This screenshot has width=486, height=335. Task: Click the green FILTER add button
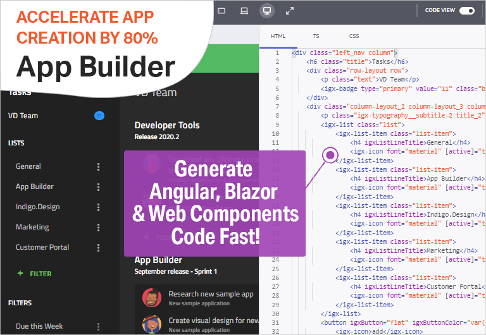34,274
